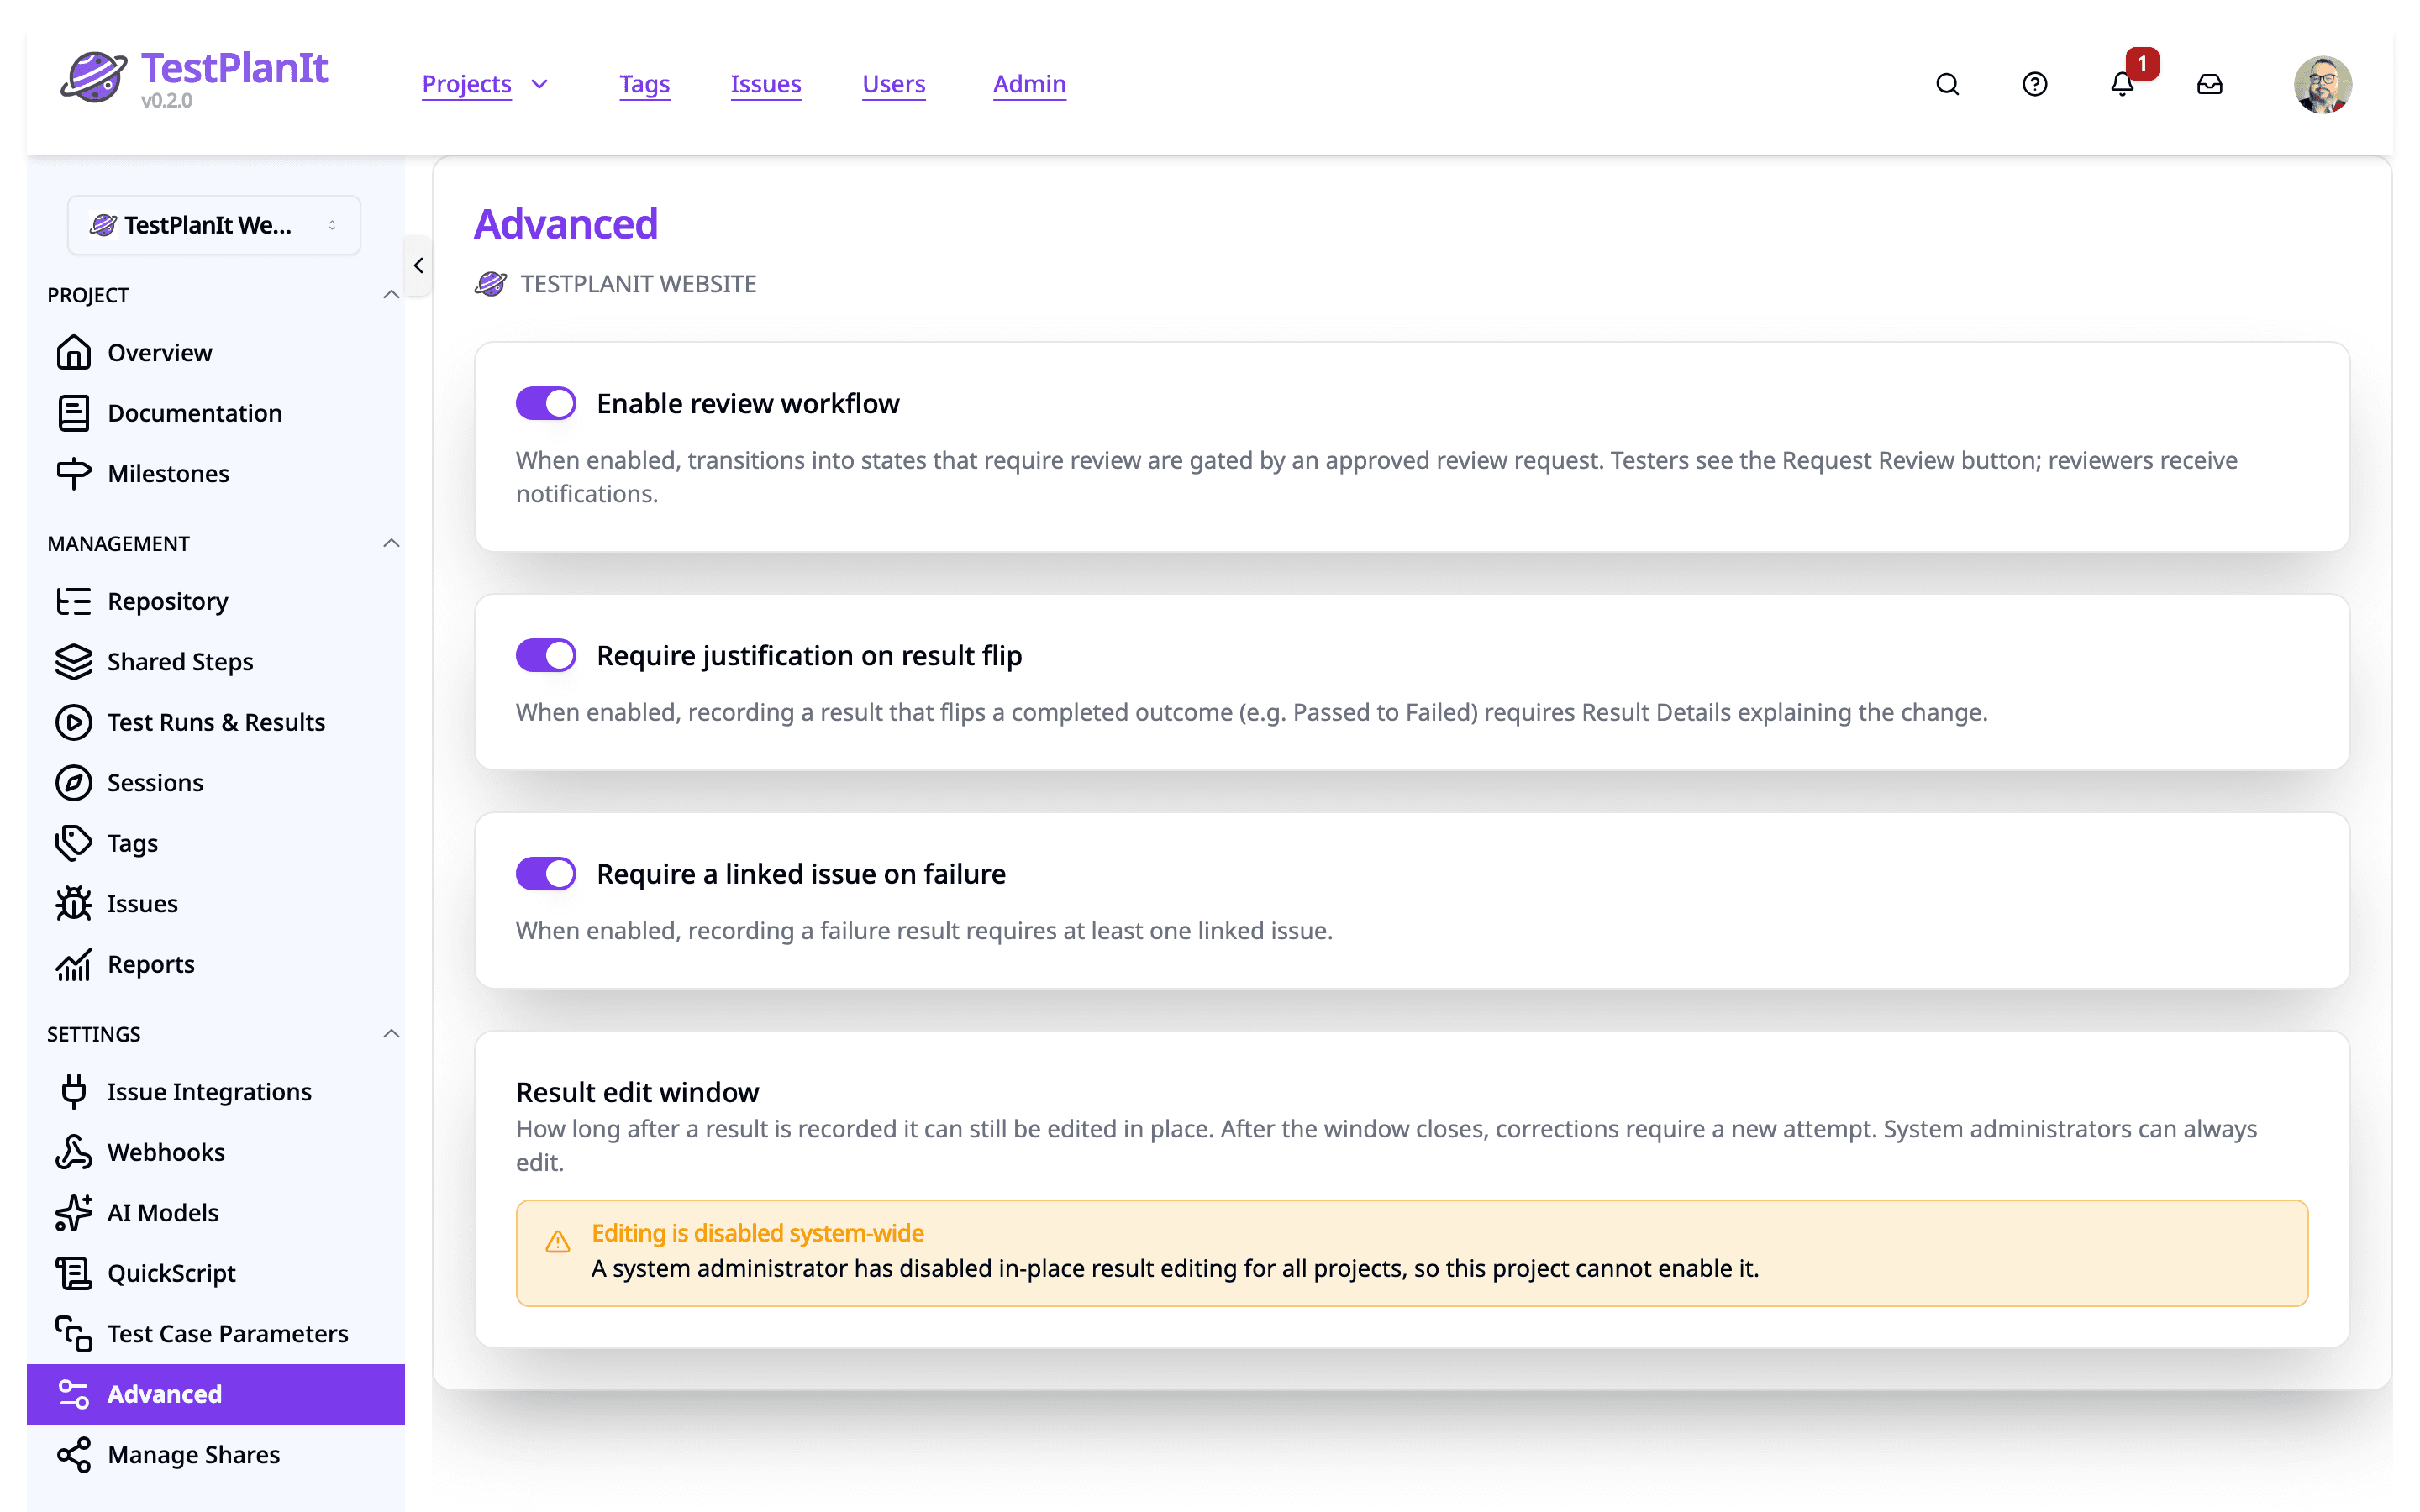
Task: Click the v0.2.0 version label
Action: point(166,101)
